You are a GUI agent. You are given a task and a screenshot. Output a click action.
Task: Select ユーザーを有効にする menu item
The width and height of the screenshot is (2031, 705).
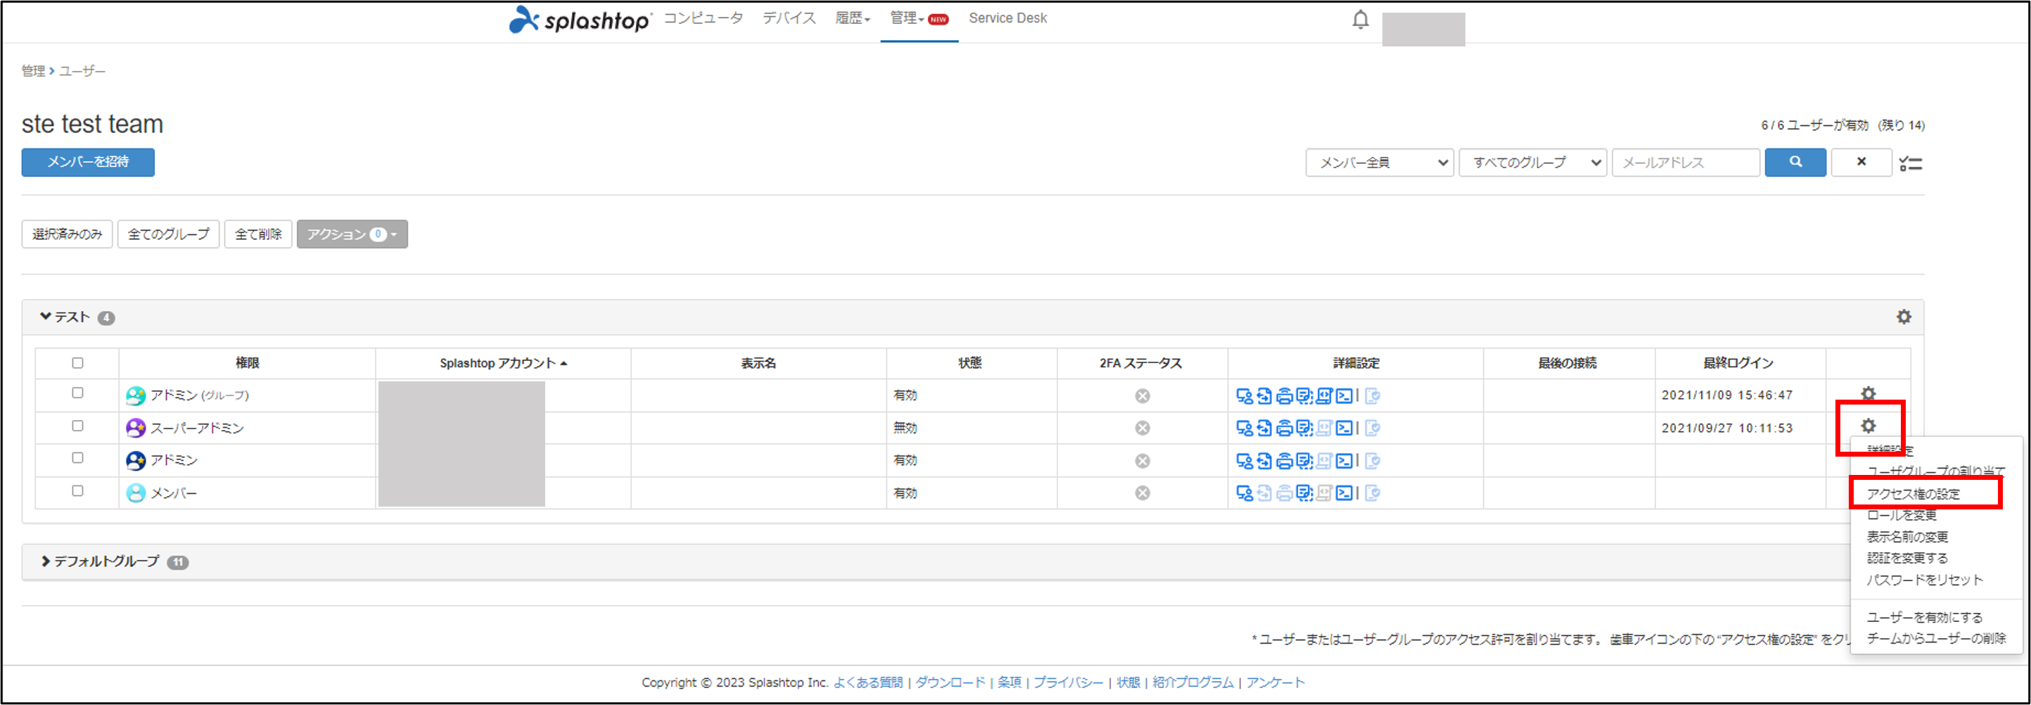[x=1924, y=616]
